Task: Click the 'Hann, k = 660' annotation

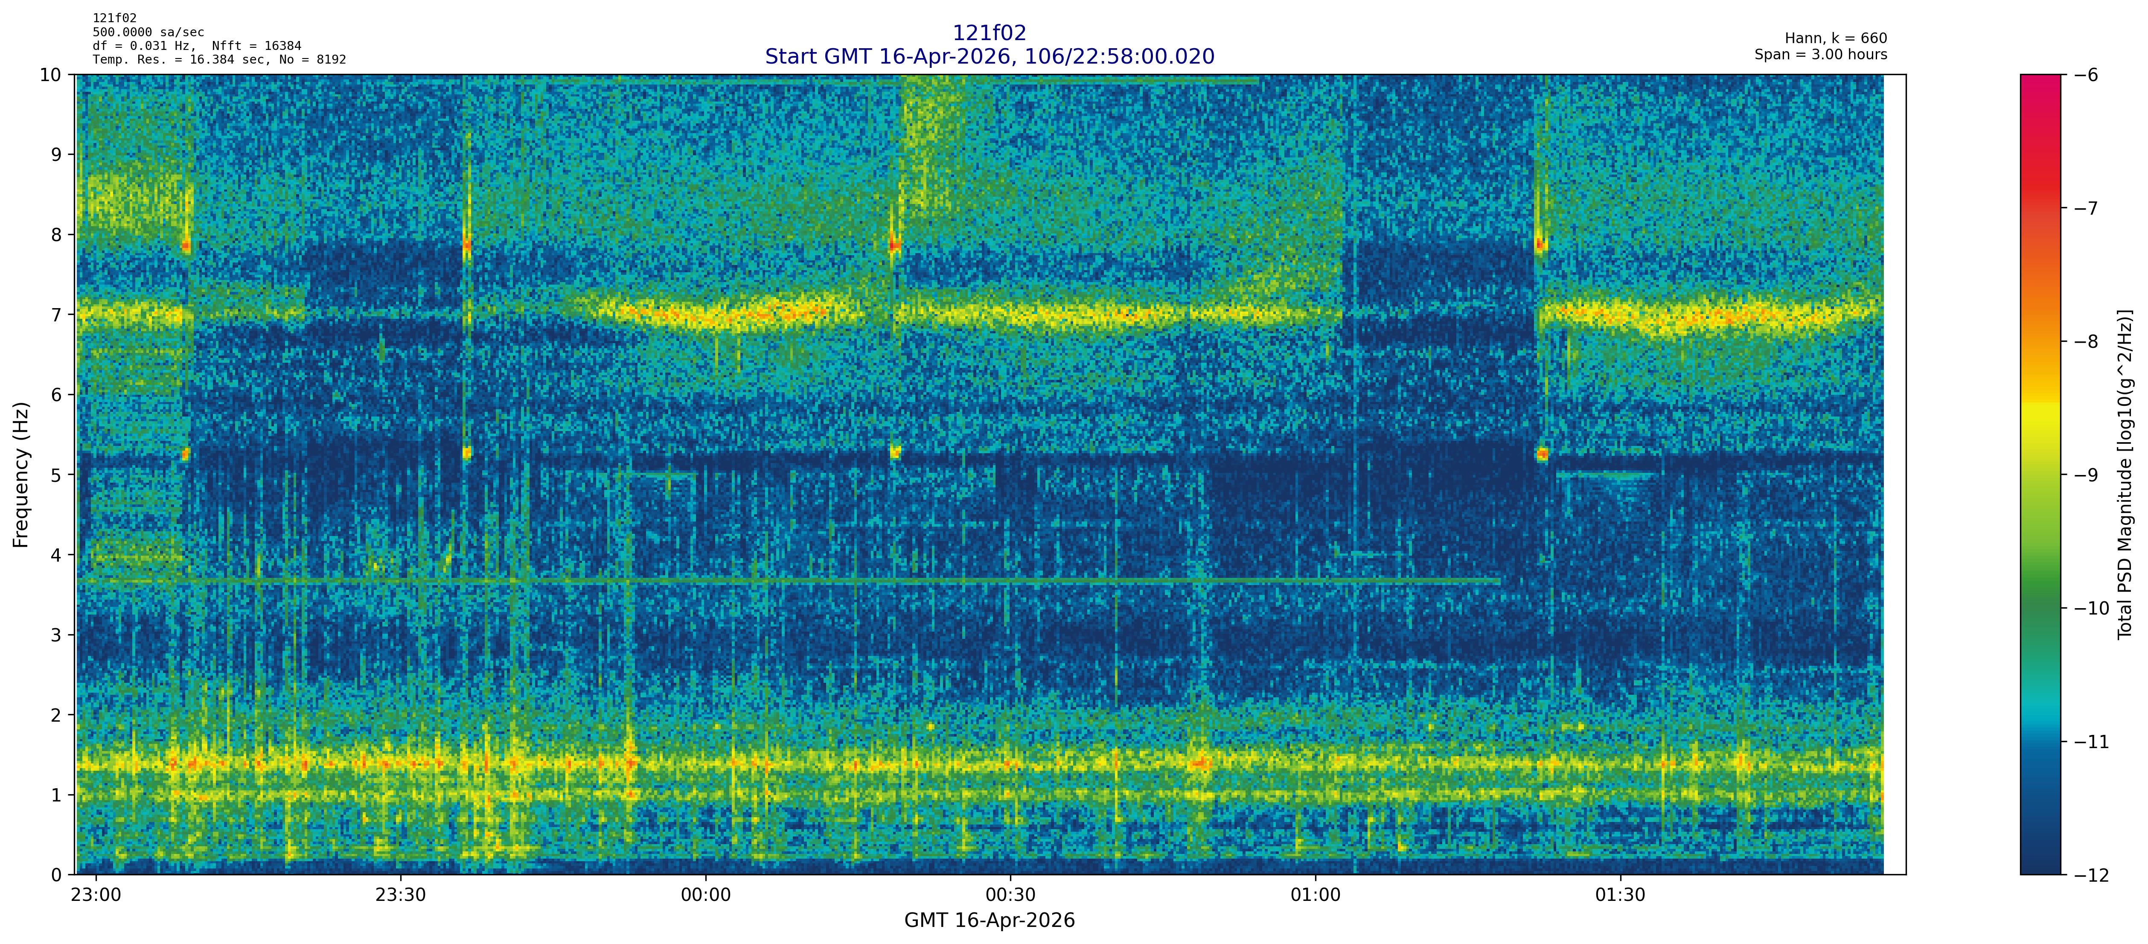Action: coord(1835,38)
